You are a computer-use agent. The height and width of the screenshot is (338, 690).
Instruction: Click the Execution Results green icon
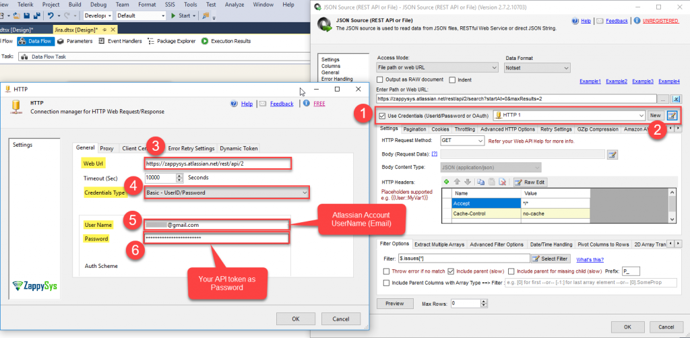205,41
